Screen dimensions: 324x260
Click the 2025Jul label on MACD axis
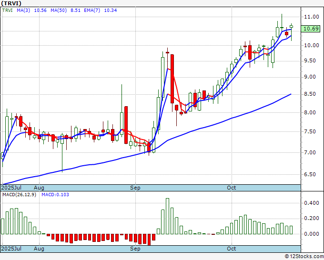[11, 249]
